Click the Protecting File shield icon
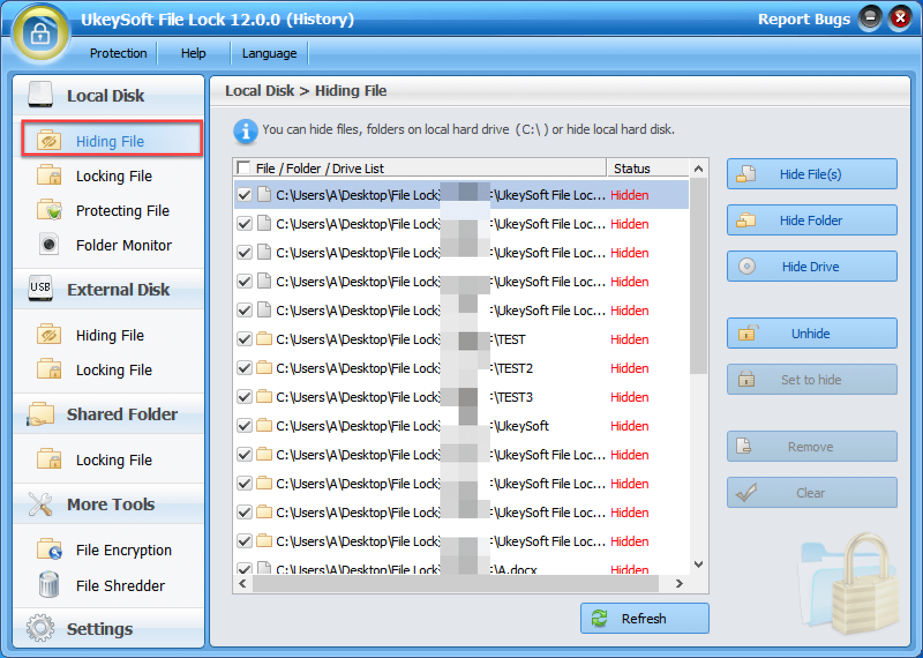This screenshot has width=923, height=658. 49,210
